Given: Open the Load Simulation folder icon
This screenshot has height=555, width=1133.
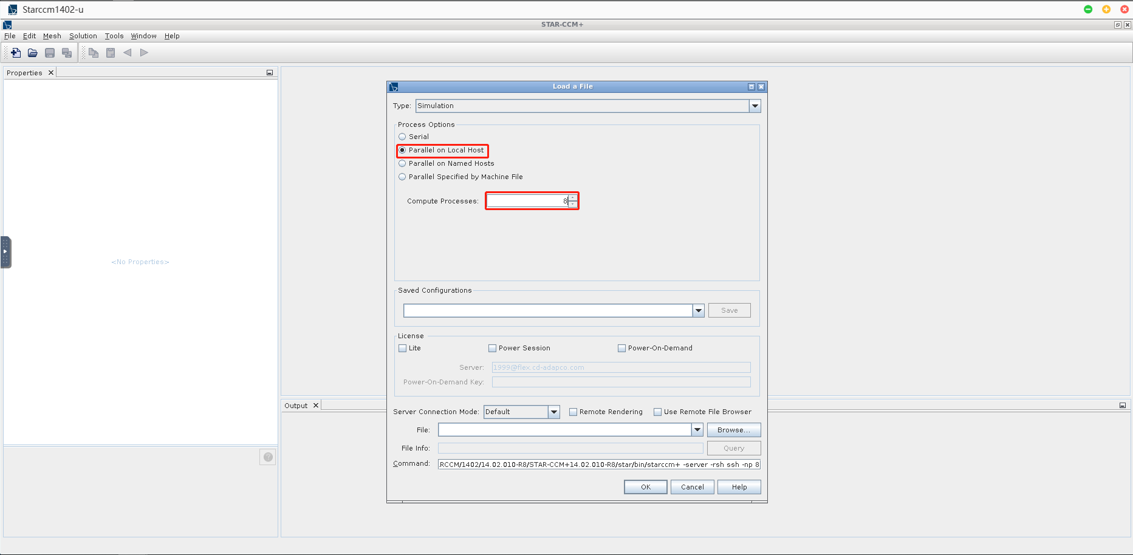Looking at the screenshot, I should (x=33, y=53).
